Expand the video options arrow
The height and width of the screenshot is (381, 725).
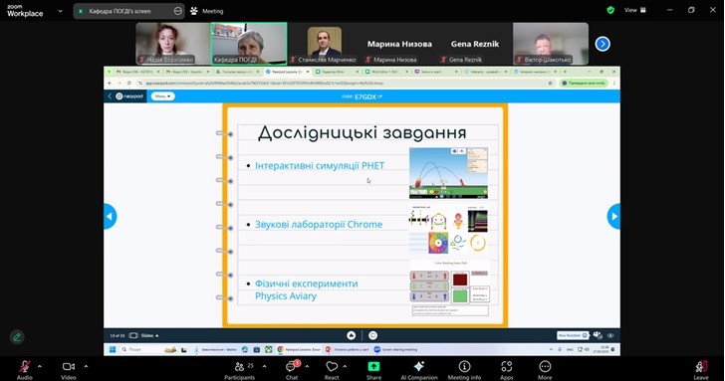[x=86, y=366]
